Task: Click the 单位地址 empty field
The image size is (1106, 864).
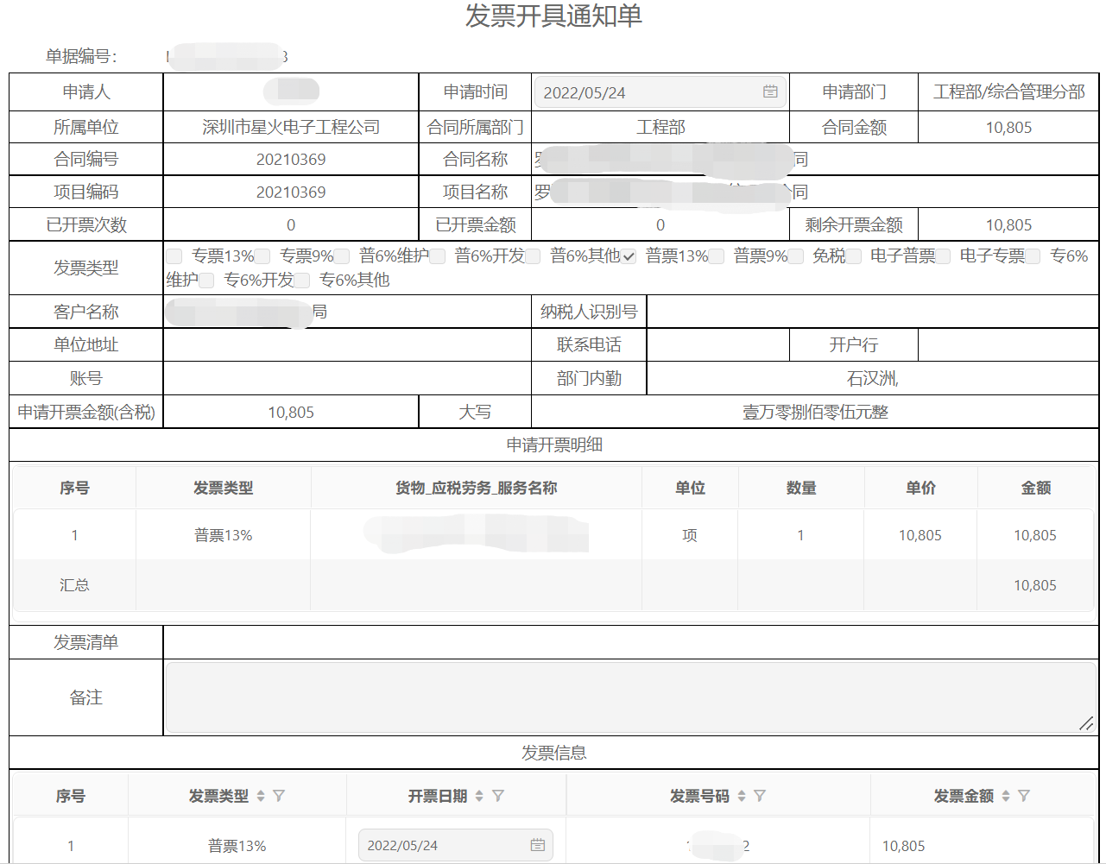Action: pyautogui.click(x=347, y=344)
